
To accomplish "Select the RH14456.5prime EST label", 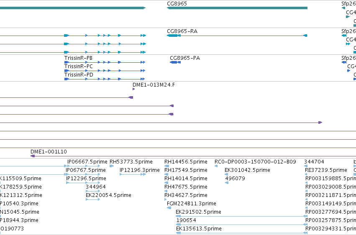I will pos(186,162).
